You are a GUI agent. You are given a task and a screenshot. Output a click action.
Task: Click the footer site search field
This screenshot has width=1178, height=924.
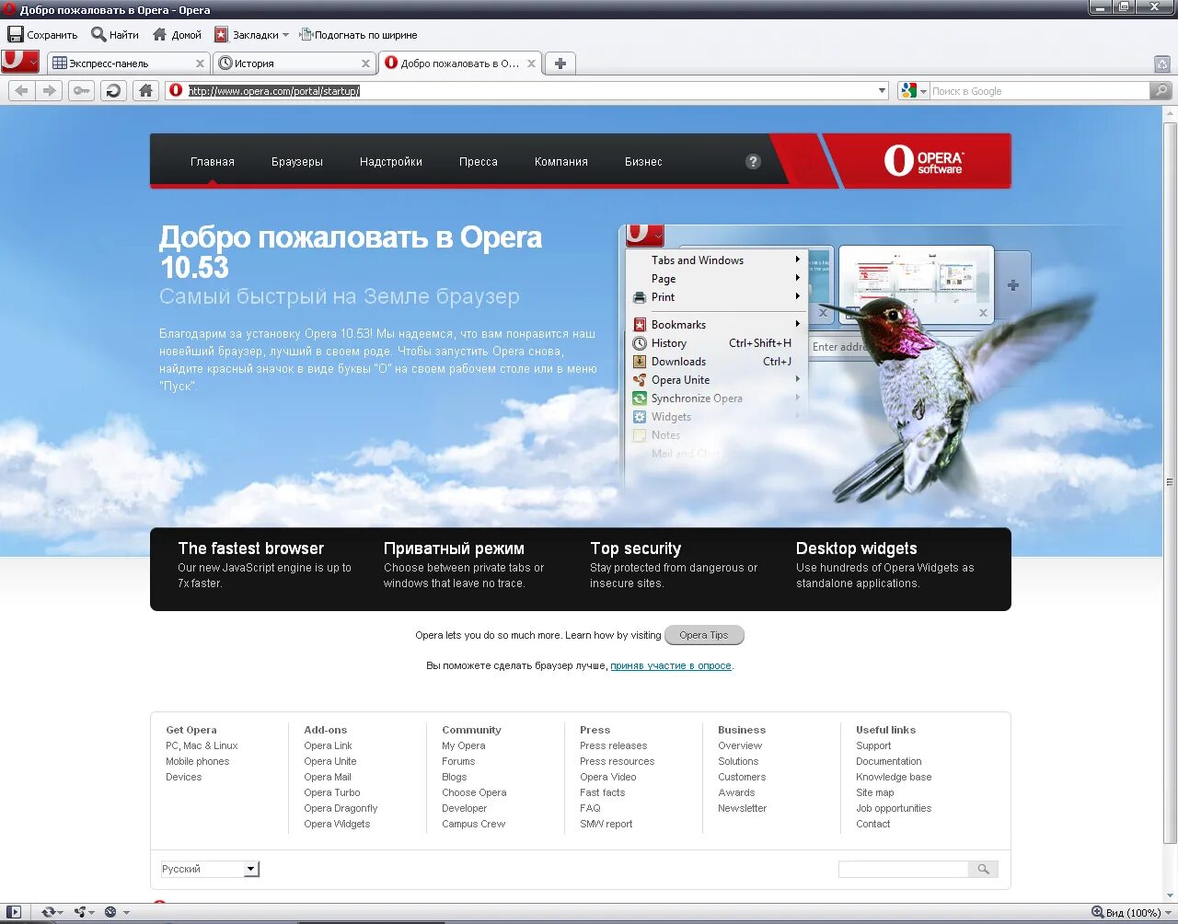click(x=903, y=869)
